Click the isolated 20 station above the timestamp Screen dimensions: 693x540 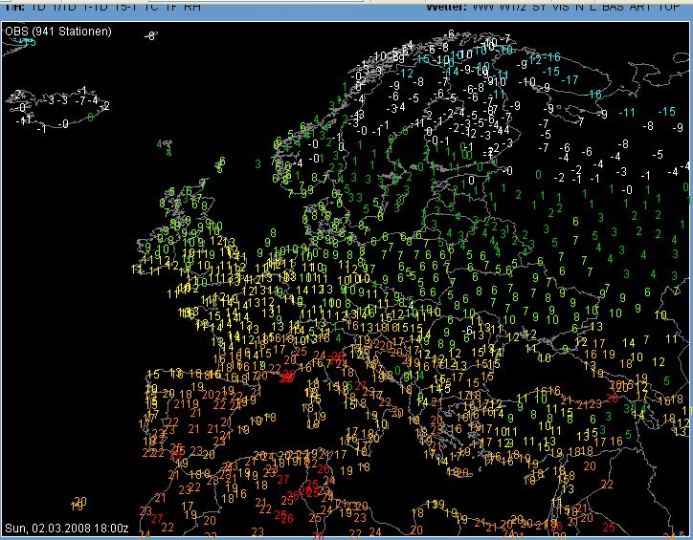pos(79,502)
